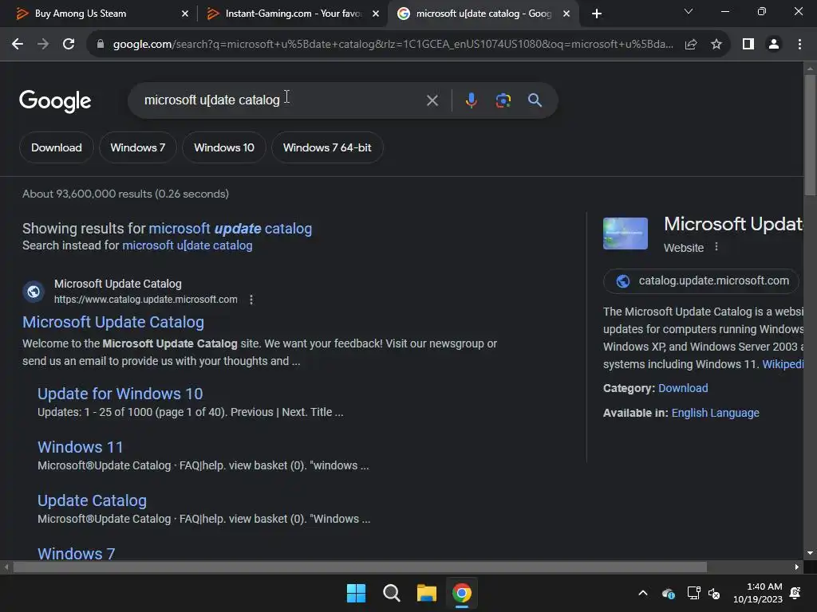
Task: Open the English Language link
Action: point(715,414)
